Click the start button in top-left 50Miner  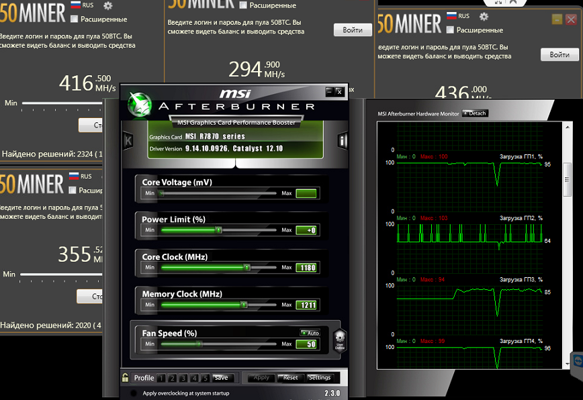tap(91, 125)
